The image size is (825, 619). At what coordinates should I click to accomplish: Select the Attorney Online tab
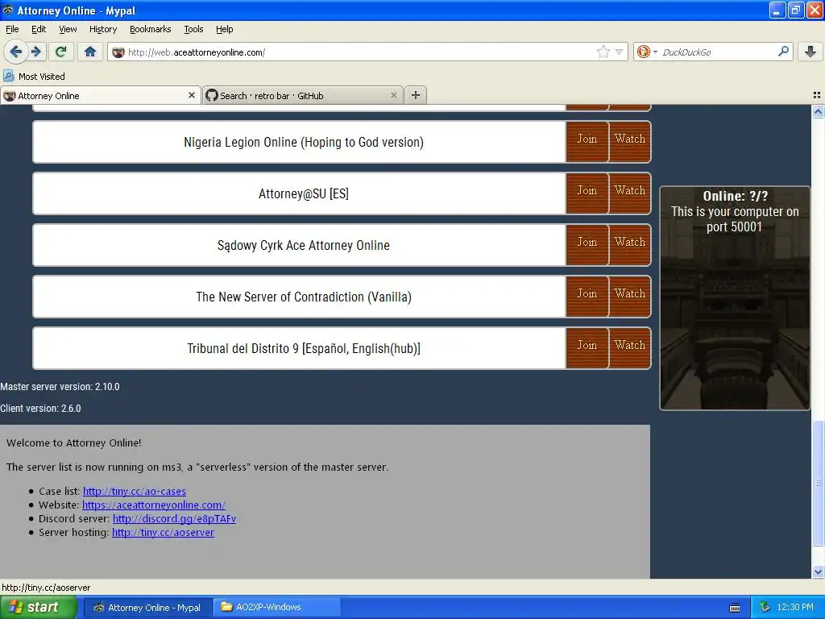click(101, 95)
